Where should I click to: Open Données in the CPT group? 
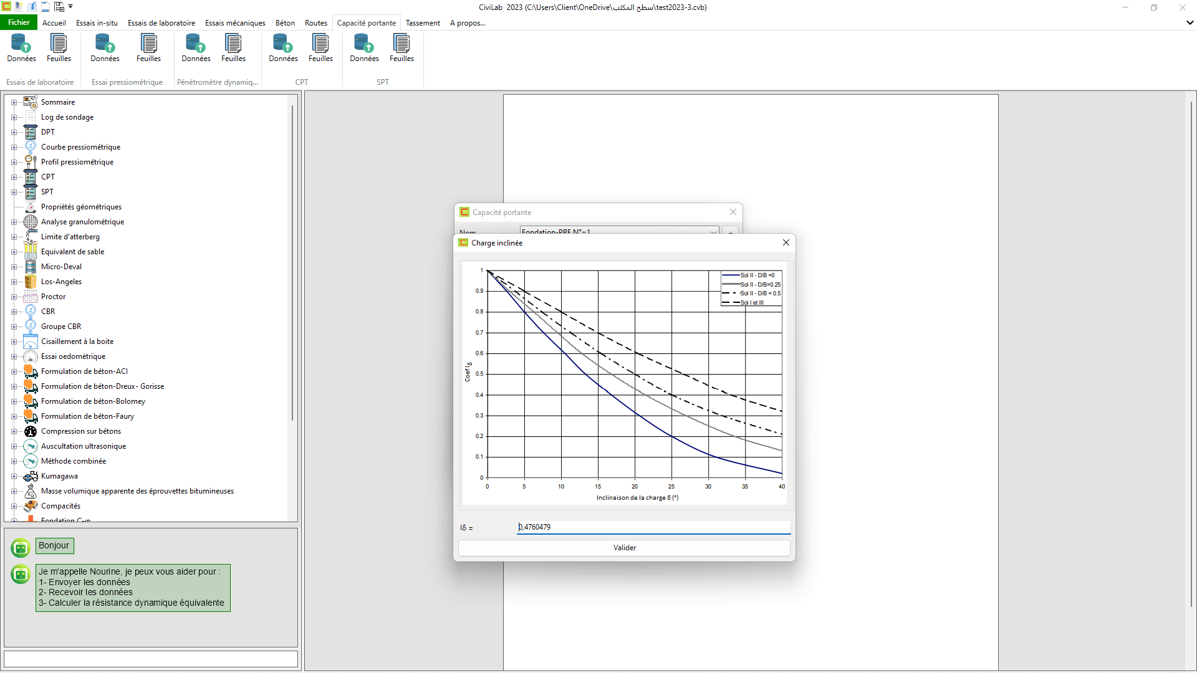point(283,49)
